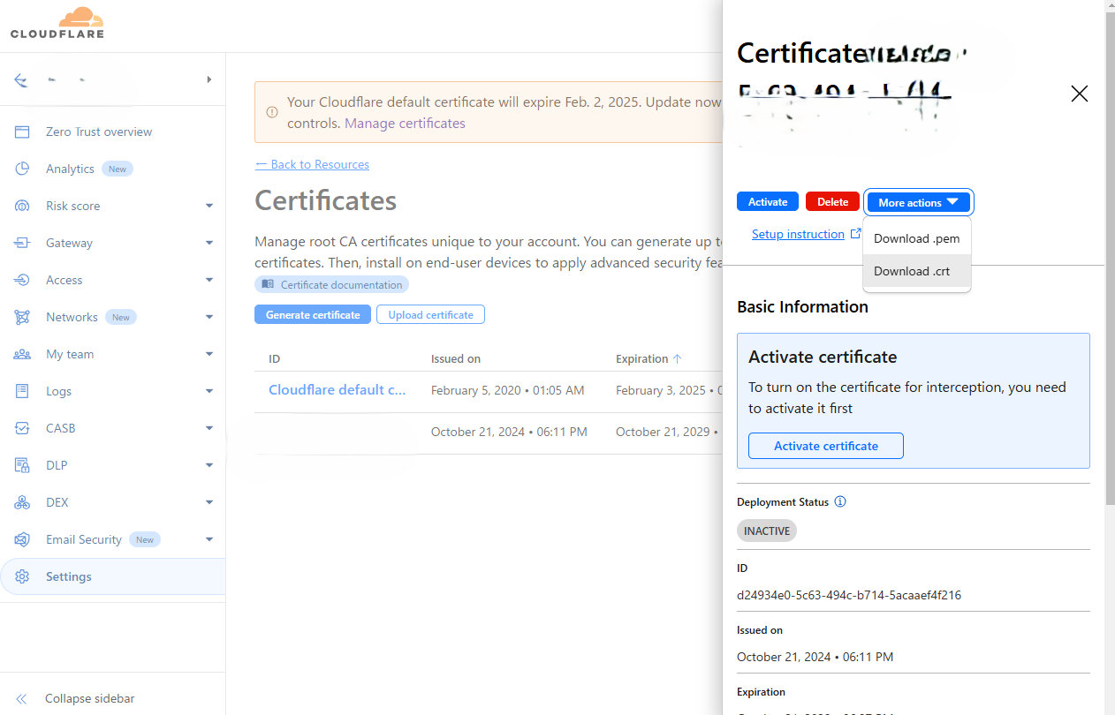The height and width of the screenshot is (715, 1115).
Task: Click the Logs document icon
Action: coord(22,391)
